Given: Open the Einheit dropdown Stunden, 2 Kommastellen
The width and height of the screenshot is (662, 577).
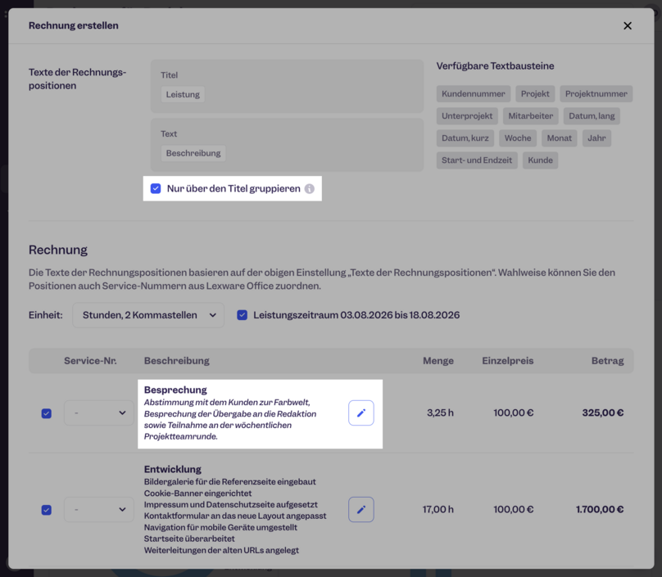Looking at the screenshot, I should click(x=148, y=315).
